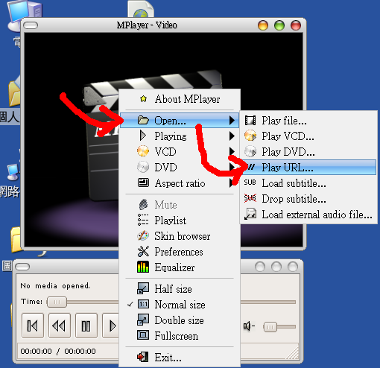Choose Play DVD... in the submenu
The width and height of the screenshot is (380, 368).
point(308,152)
